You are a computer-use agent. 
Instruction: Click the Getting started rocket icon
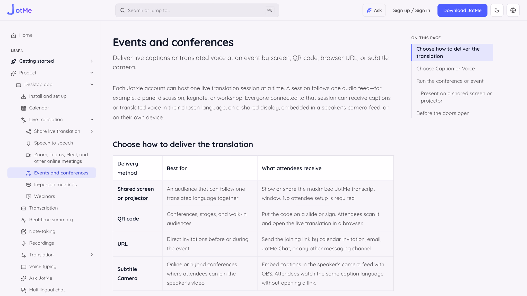[x=14, y=61]
